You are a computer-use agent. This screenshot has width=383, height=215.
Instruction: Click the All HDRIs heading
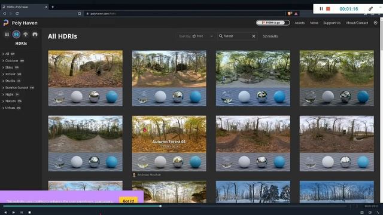pyautogui.click(x=62, y=36)
